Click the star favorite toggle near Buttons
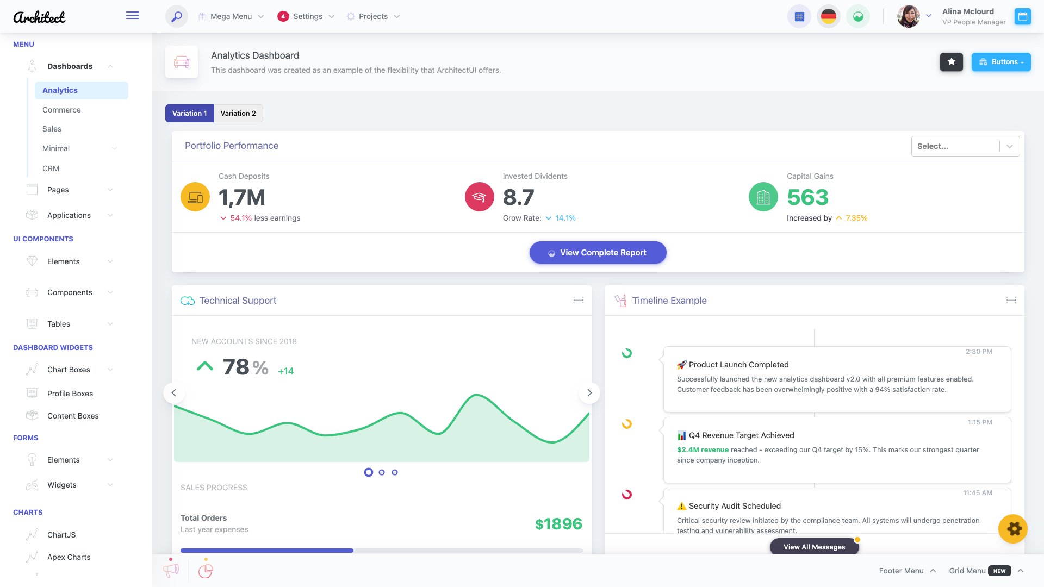Image resolution: width=1044 pixels, height=587 pixels. pyautogui.click(x=951, y=62)
